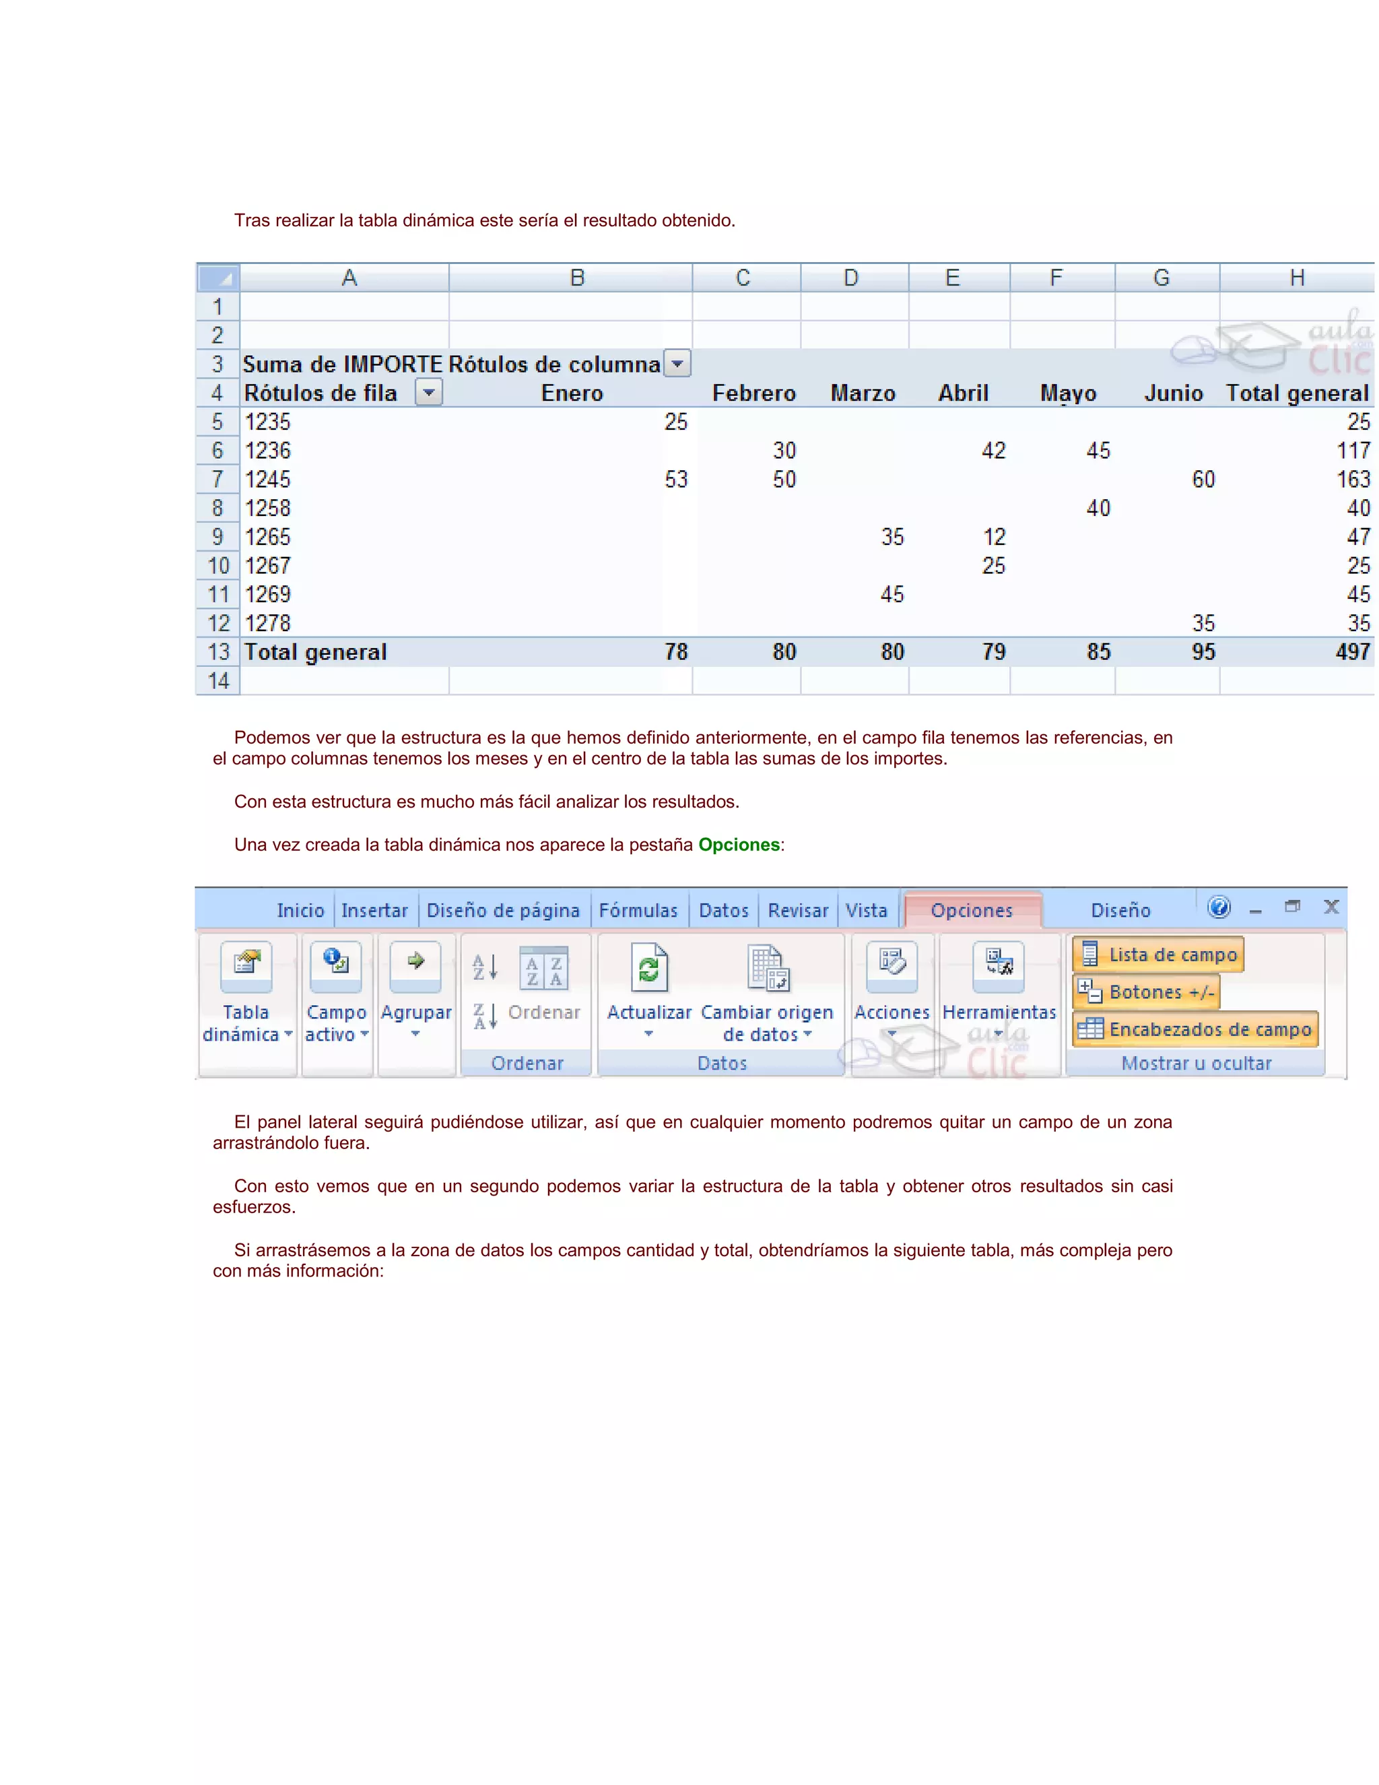Toggle the Encabezados de campo button

tap(1195, 1029)
